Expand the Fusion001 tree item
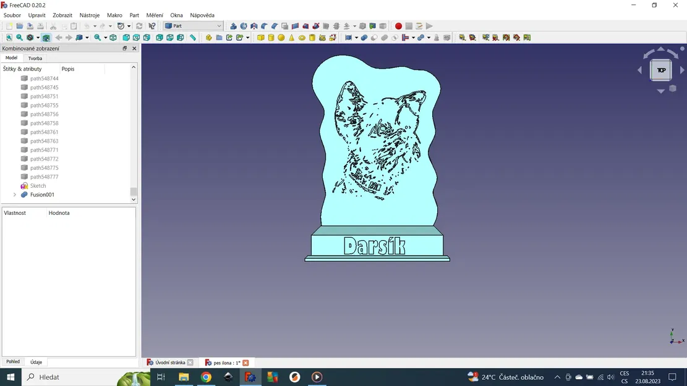687x386 pixels. (x=14, y=195)
